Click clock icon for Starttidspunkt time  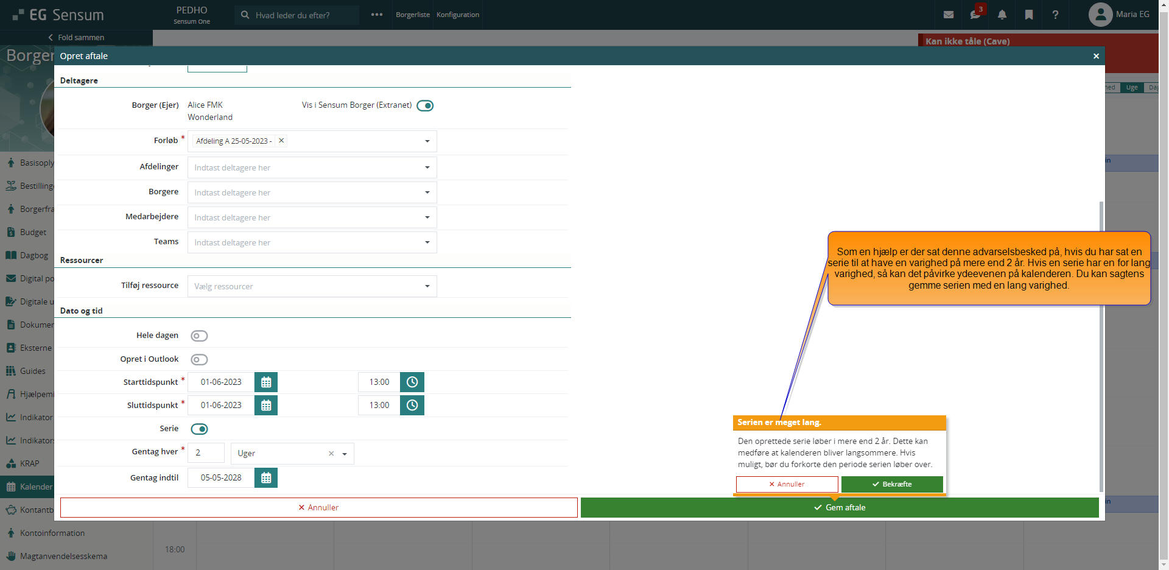(x=412, y=382)
